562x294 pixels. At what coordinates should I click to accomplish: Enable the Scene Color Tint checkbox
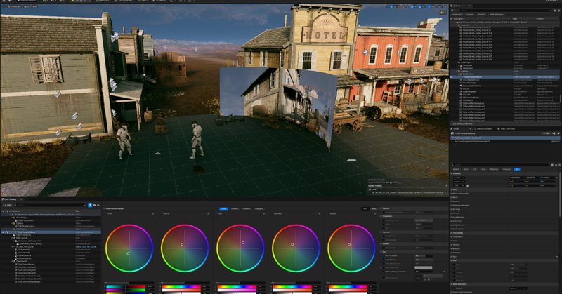(384, 267)
